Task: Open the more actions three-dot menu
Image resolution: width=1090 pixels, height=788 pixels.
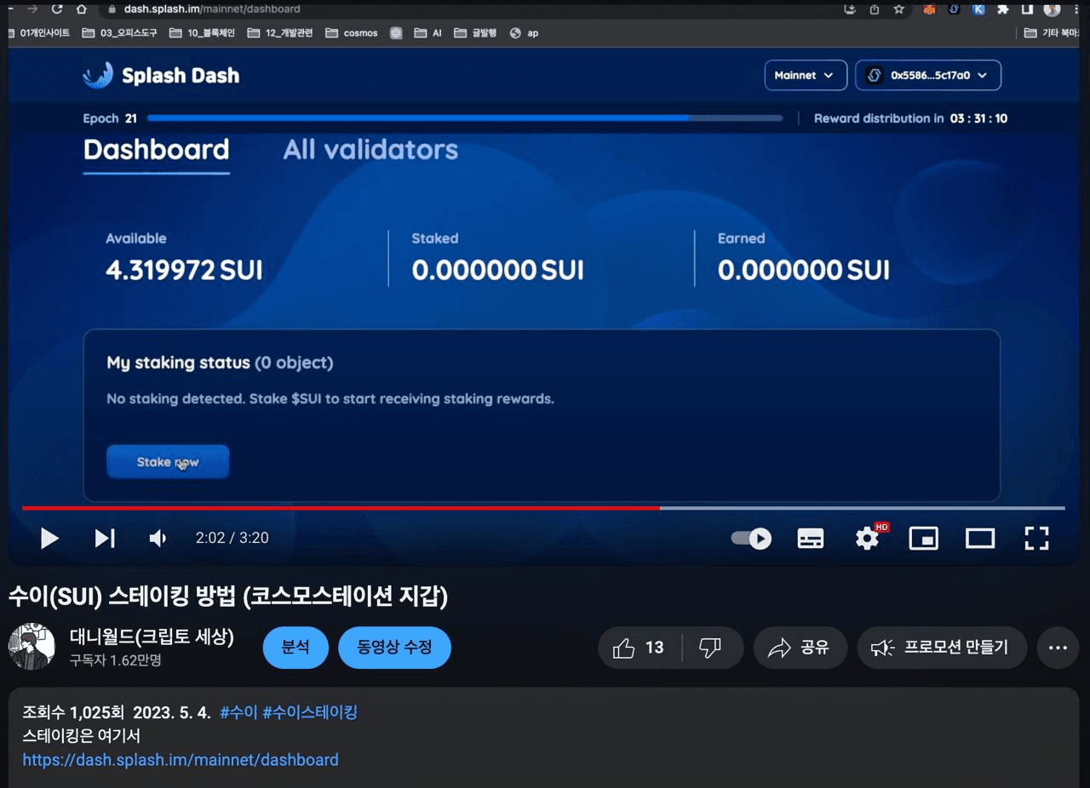Action: [x=1058, y=648]
